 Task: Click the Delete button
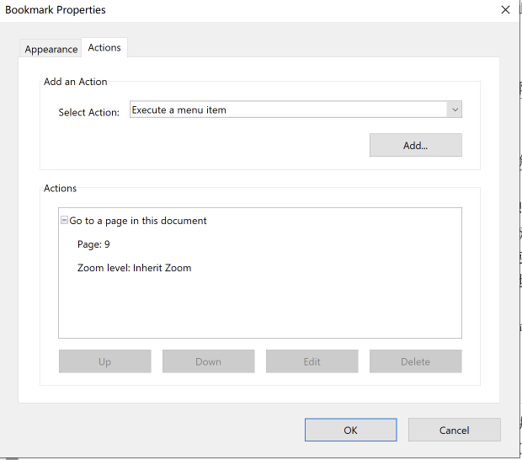pos(415,361)
